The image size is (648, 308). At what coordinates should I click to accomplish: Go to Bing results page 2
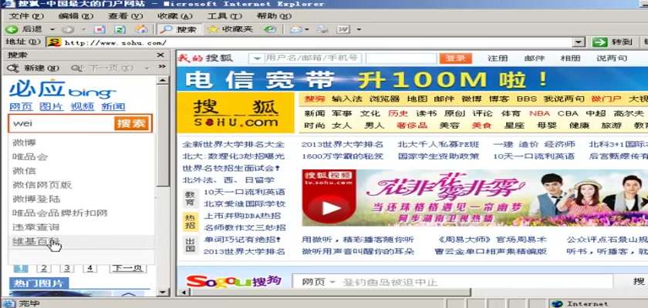[44, 269]
